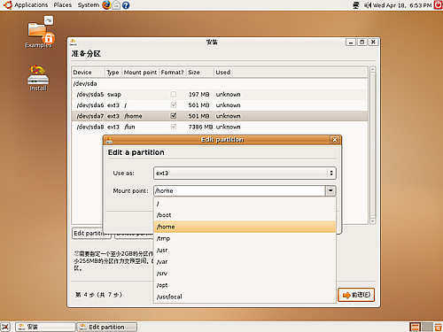Click the red power shutdown icon
The image size is (443, 332).
pos(438,5)
